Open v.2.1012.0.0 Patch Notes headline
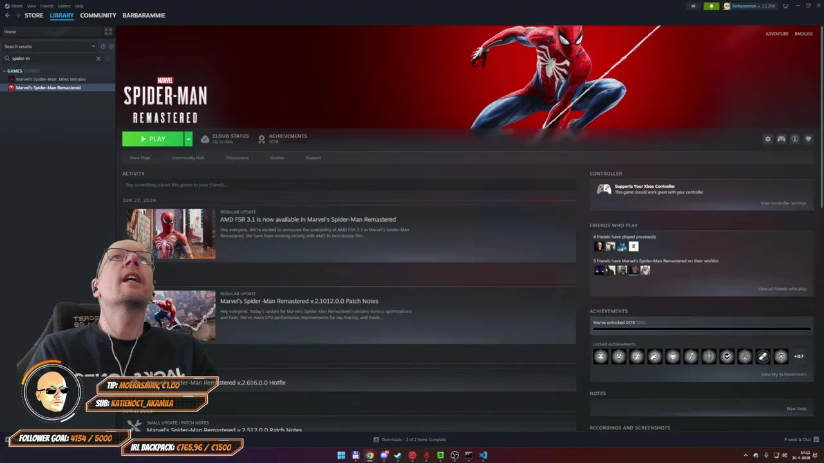Image resolution: width=824 pixels, height=463 pixels. (299, 301)
